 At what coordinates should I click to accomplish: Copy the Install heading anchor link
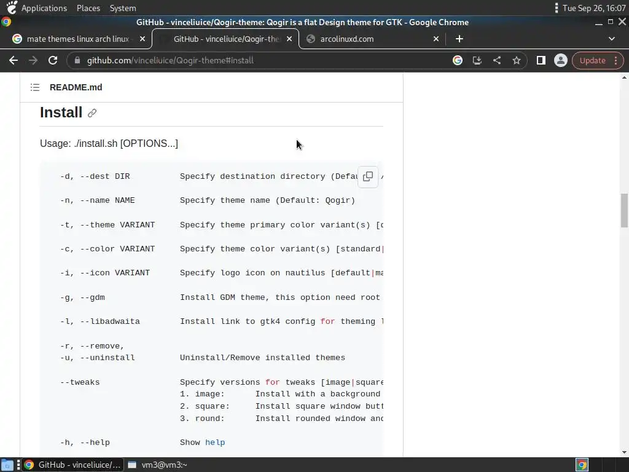coord(92,113)
